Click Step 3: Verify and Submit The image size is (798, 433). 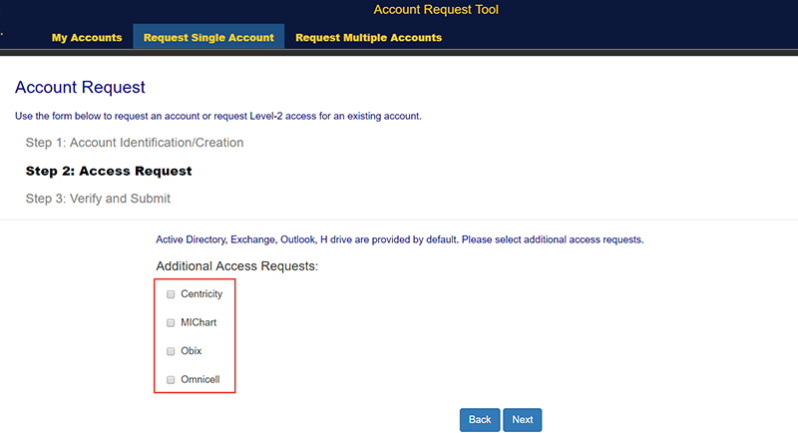[98, 199]
